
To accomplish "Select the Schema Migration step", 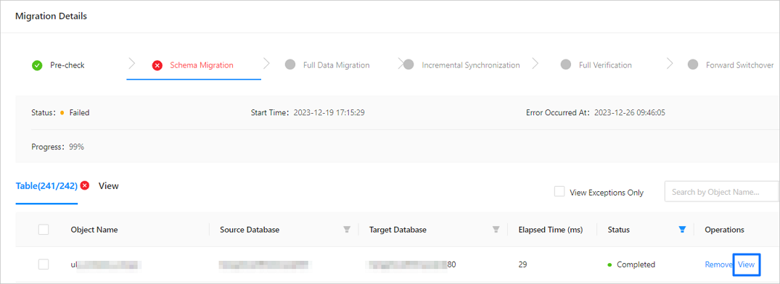I will 202,65.
